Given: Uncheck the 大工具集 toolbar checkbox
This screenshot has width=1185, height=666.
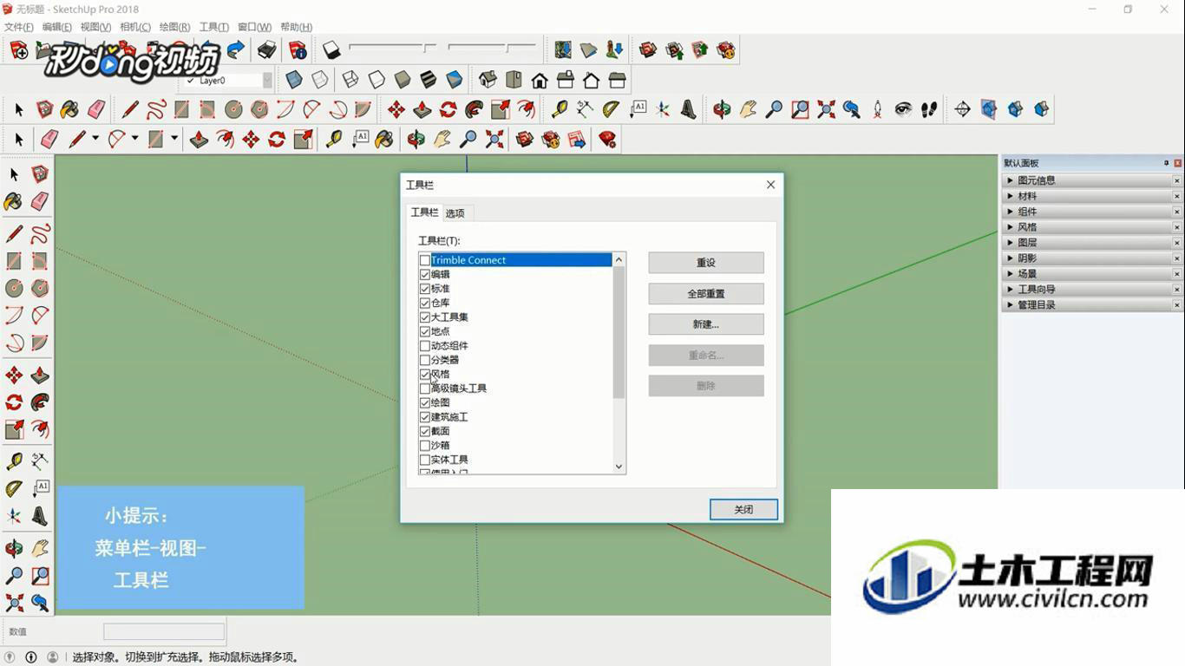Looking at the screenshot, I should pos(425,317).
